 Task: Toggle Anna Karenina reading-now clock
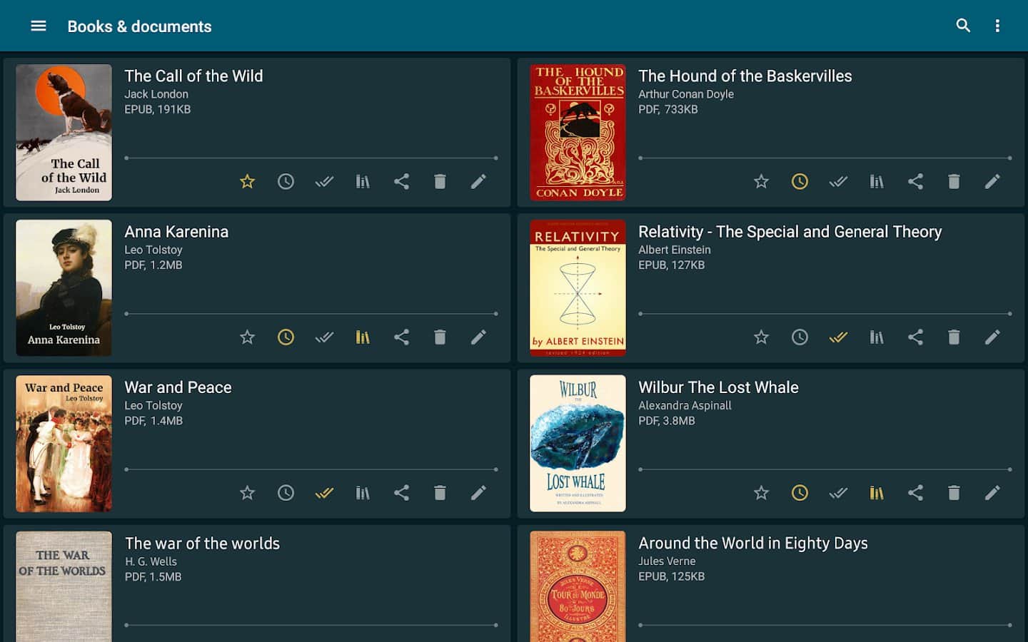tap(286, 337)
